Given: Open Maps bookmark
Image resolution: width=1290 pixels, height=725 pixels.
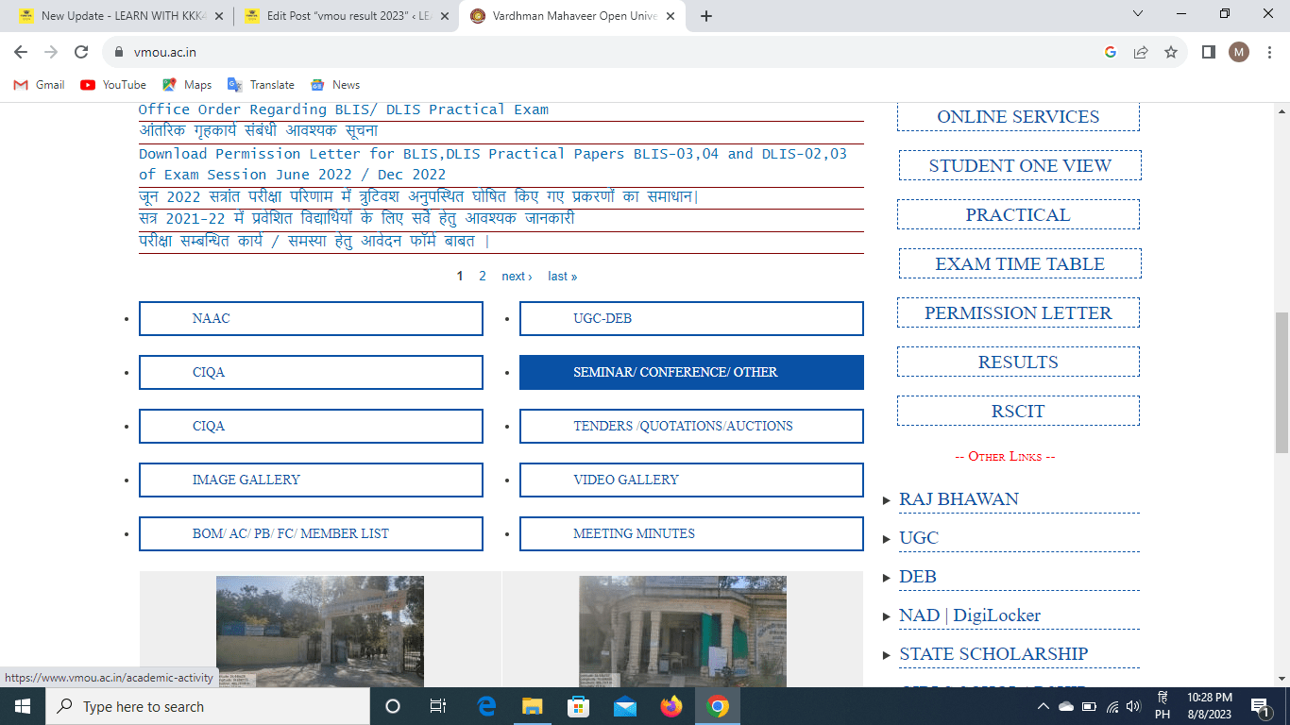Looking at the screenshot, I should [x=187, y=85].
